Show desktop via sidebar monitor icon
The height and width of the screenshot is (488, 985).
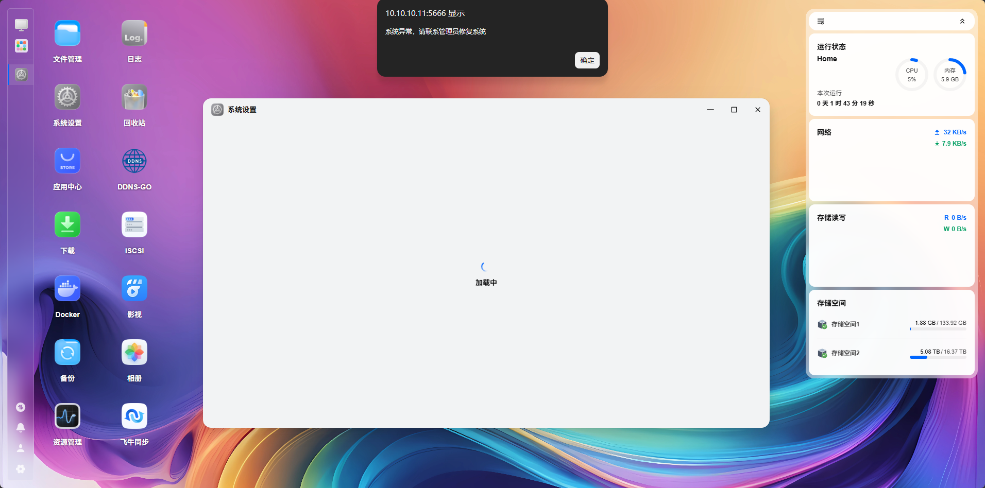(x=21, y=25)
